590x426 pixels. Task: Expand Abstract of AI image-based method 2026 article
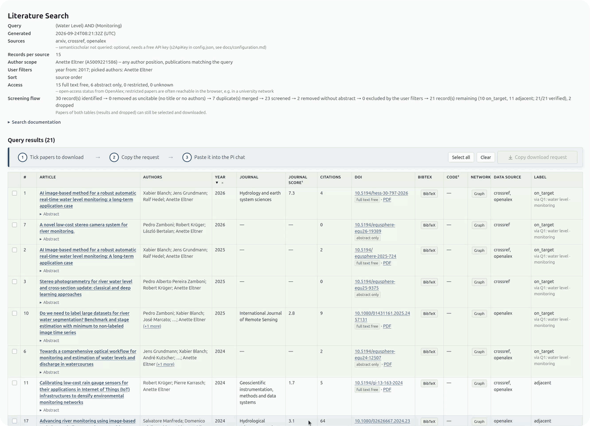point(49,214)
